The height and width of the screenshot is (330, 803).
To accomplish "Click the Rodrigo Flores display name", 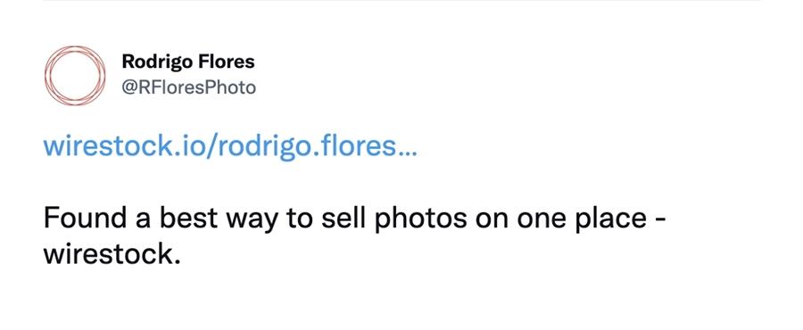I will point(188,62).
